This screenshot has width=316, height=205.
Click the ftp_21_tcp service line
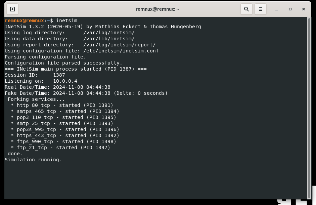tap(60, 148)
